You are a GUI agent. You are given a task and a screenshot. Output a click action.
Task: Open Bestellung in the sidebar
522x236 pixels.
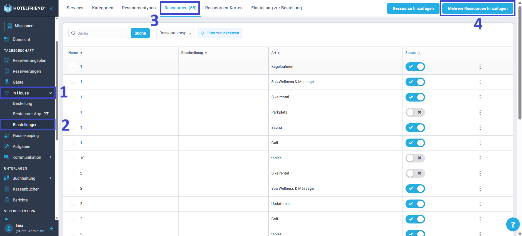tap(23, 103)
